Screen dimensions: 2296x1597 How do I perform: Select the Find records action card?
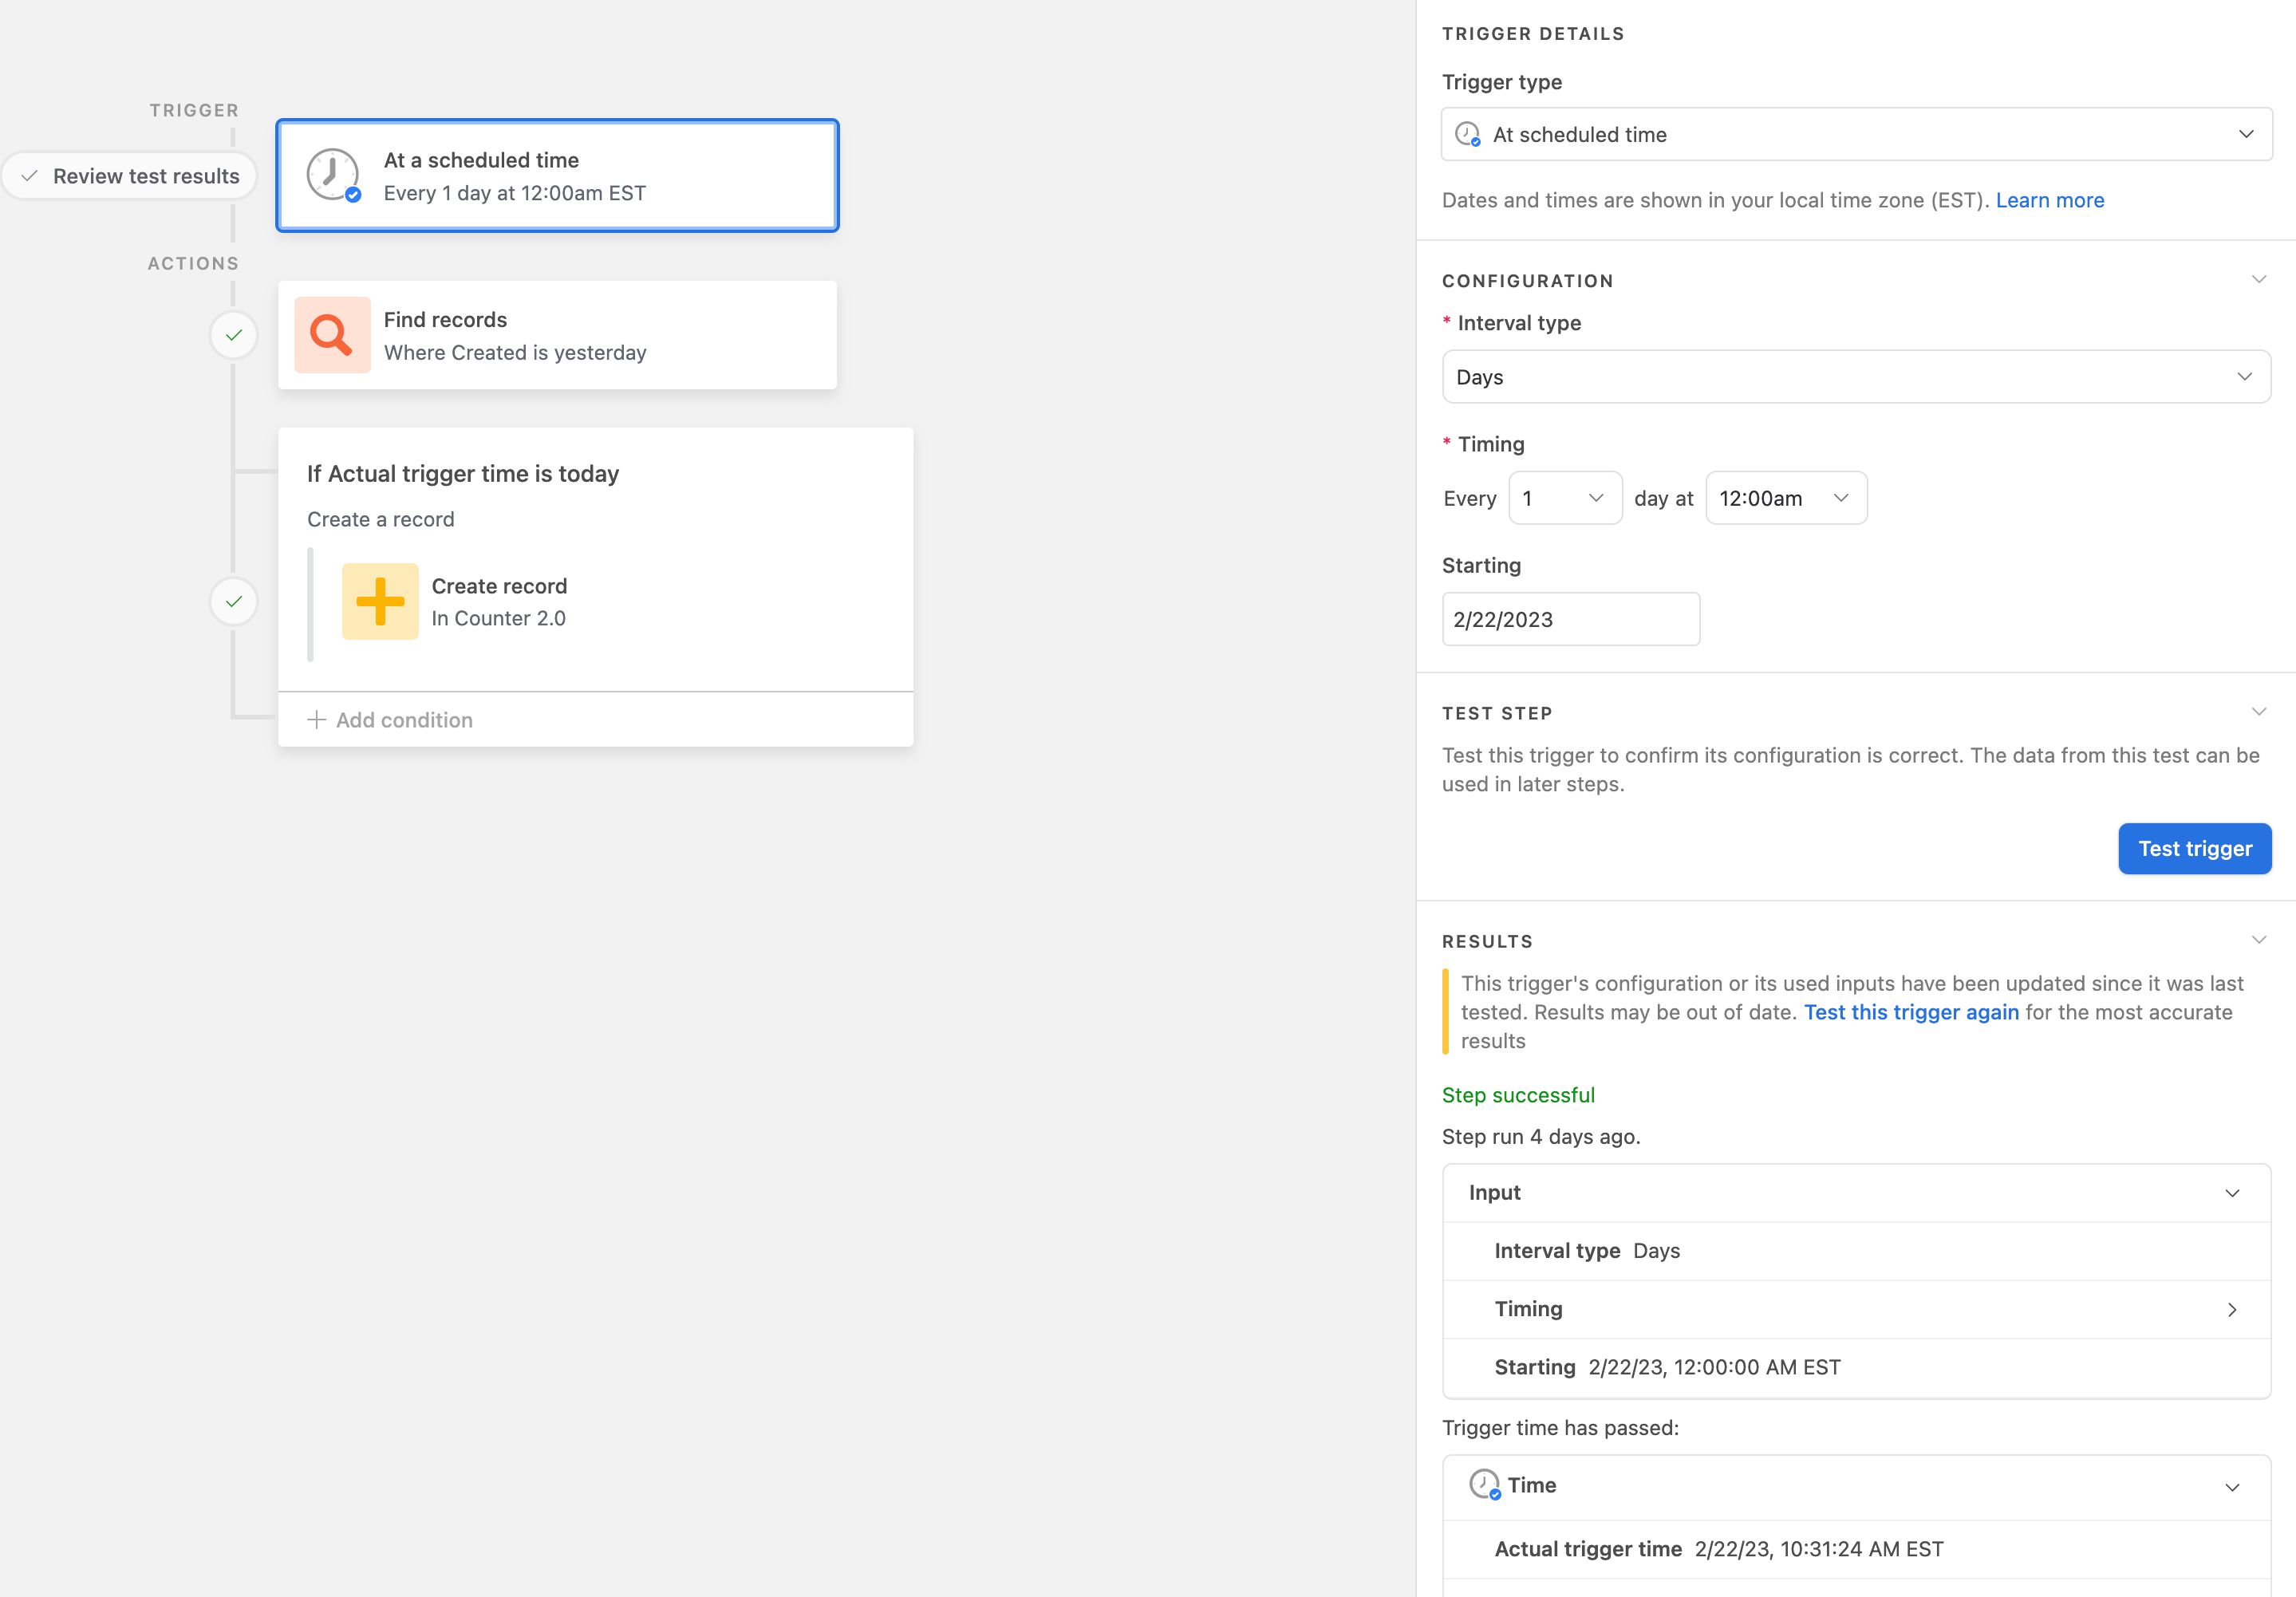tap(557, 335)
